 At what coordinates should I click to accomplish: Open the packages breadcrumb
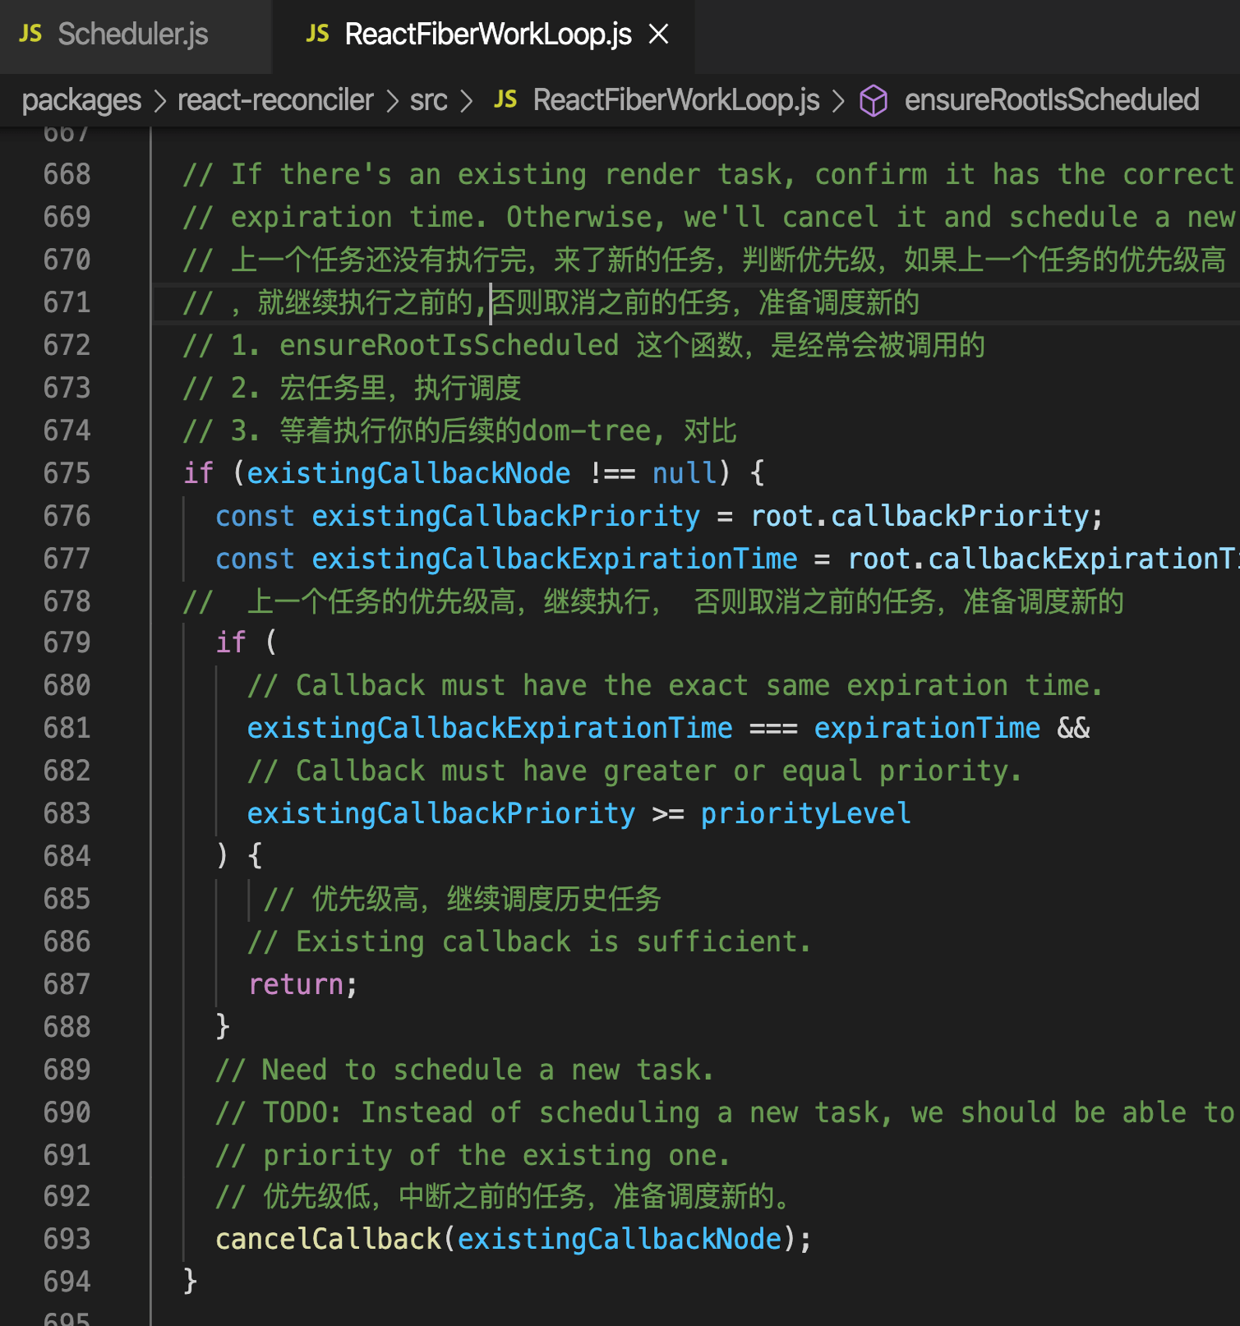pyautogui.click(x=81, y=100)
